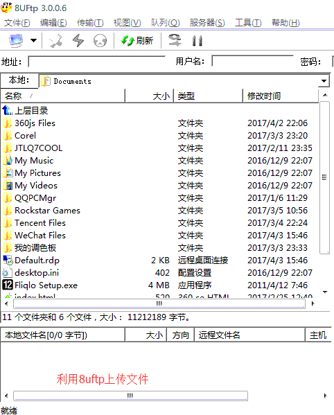The image size is (334, 415).
Task: Click the queue 主机 column header
Action: [x=318, y=335]
